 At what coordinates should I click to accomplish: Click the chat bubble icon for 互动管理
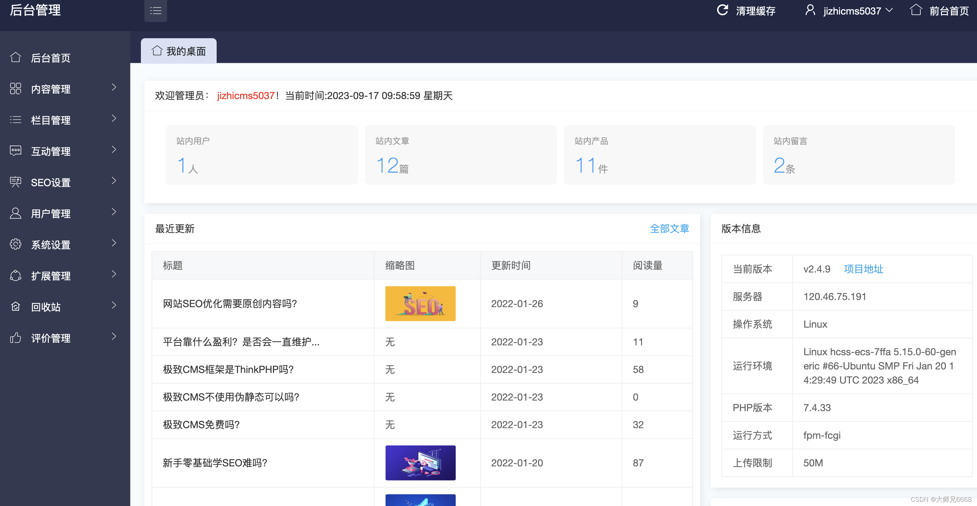[x=16, y=151]
